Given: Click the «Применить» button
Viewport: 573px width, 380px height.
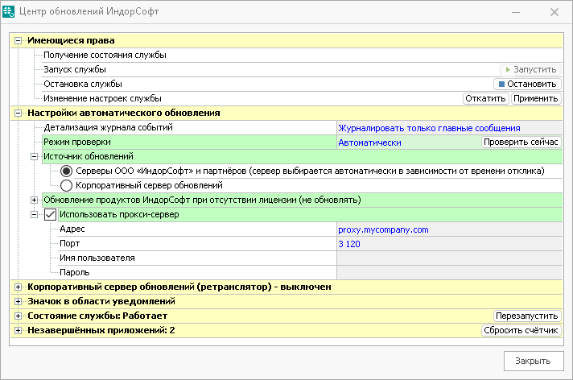Looking at the screenshot, I should (x=536, y=98).
